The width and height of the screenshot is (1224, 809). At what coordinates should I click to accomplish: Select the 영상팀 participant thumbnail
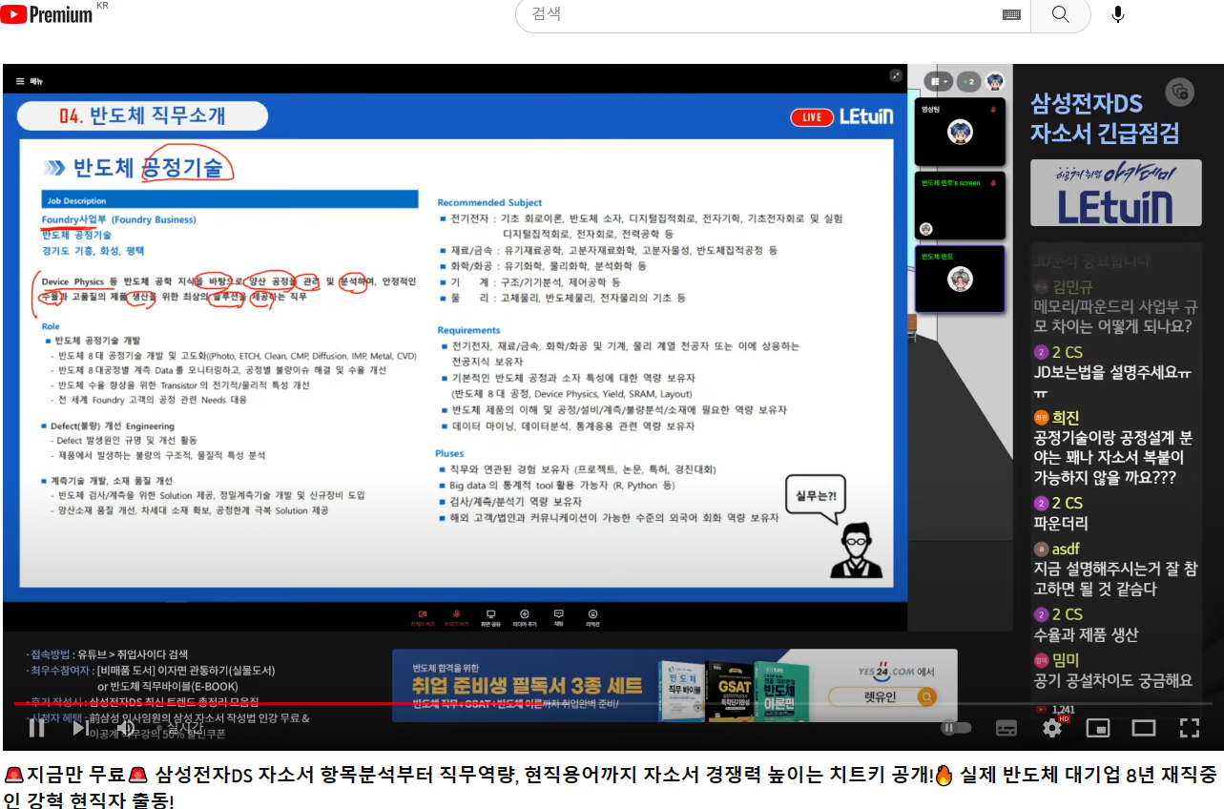pos(959,131)
